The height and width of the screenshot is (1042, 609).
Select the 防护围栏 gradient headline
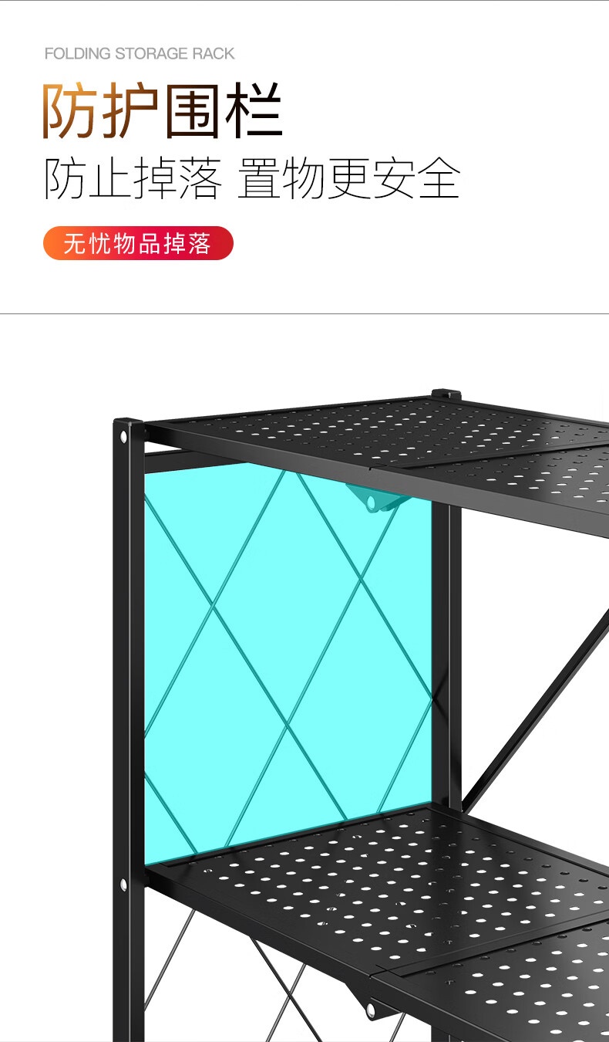[163, 111]
